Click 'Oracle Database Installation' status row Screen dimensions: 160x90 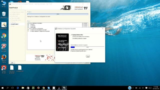pos(58,23)
